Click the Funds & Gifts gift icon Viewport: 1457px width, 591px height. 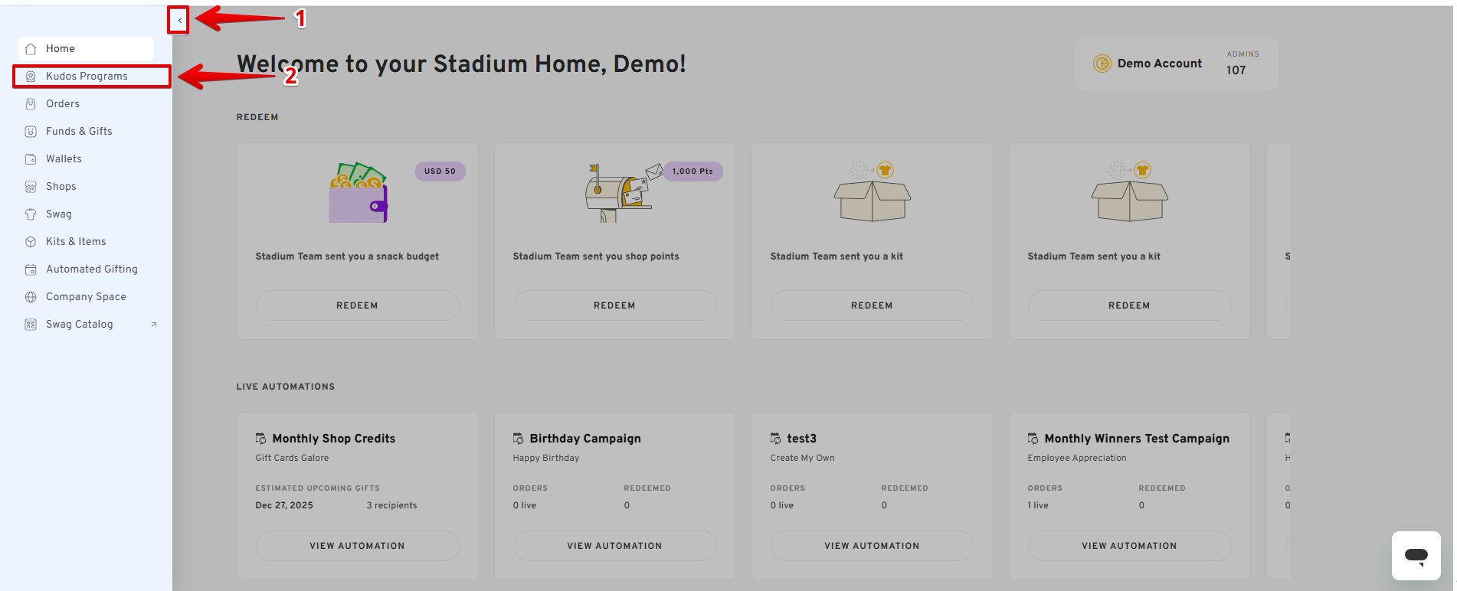click(31, 131)
